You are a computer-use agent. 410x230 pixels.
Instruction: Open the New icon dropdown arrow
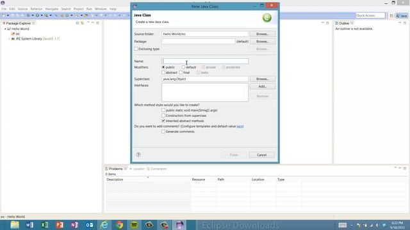click(x=8, y=15)
